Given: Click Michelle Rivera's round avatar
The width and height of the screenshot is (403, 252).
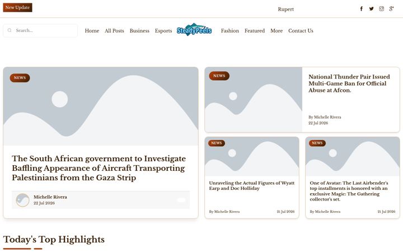Looking at the screenshot, I should coord(22,200).
